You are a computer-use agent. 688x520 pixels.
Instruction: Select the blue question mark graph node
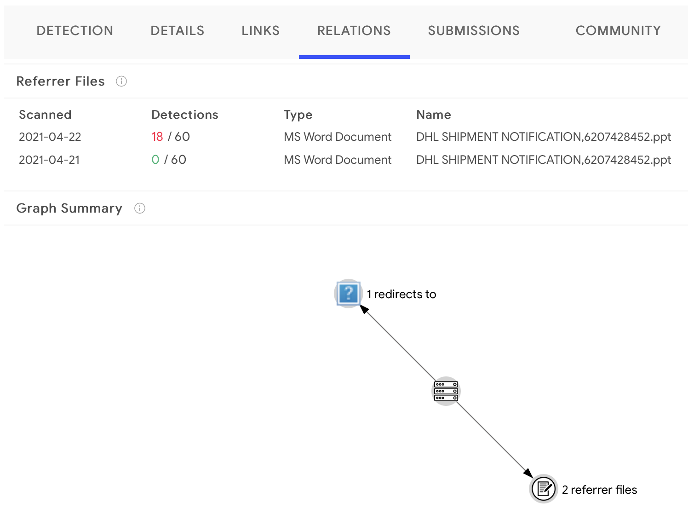pos(348,293)
